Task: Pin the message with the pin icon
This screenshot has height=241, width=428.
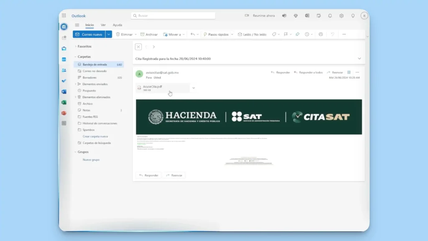Action: click(x=297, y=34)
